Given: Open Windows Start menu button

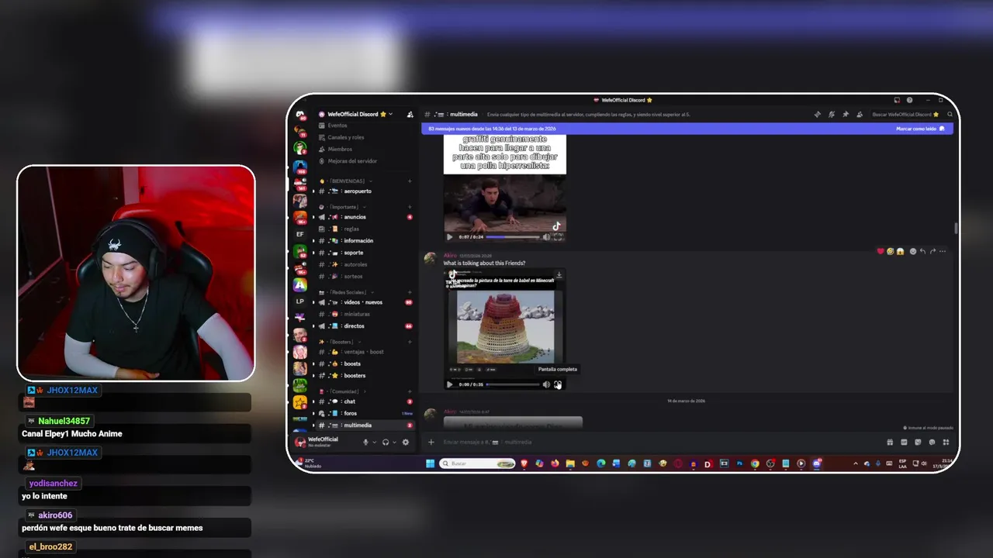Looking at the screenshot, I should (x=430, y=463).
